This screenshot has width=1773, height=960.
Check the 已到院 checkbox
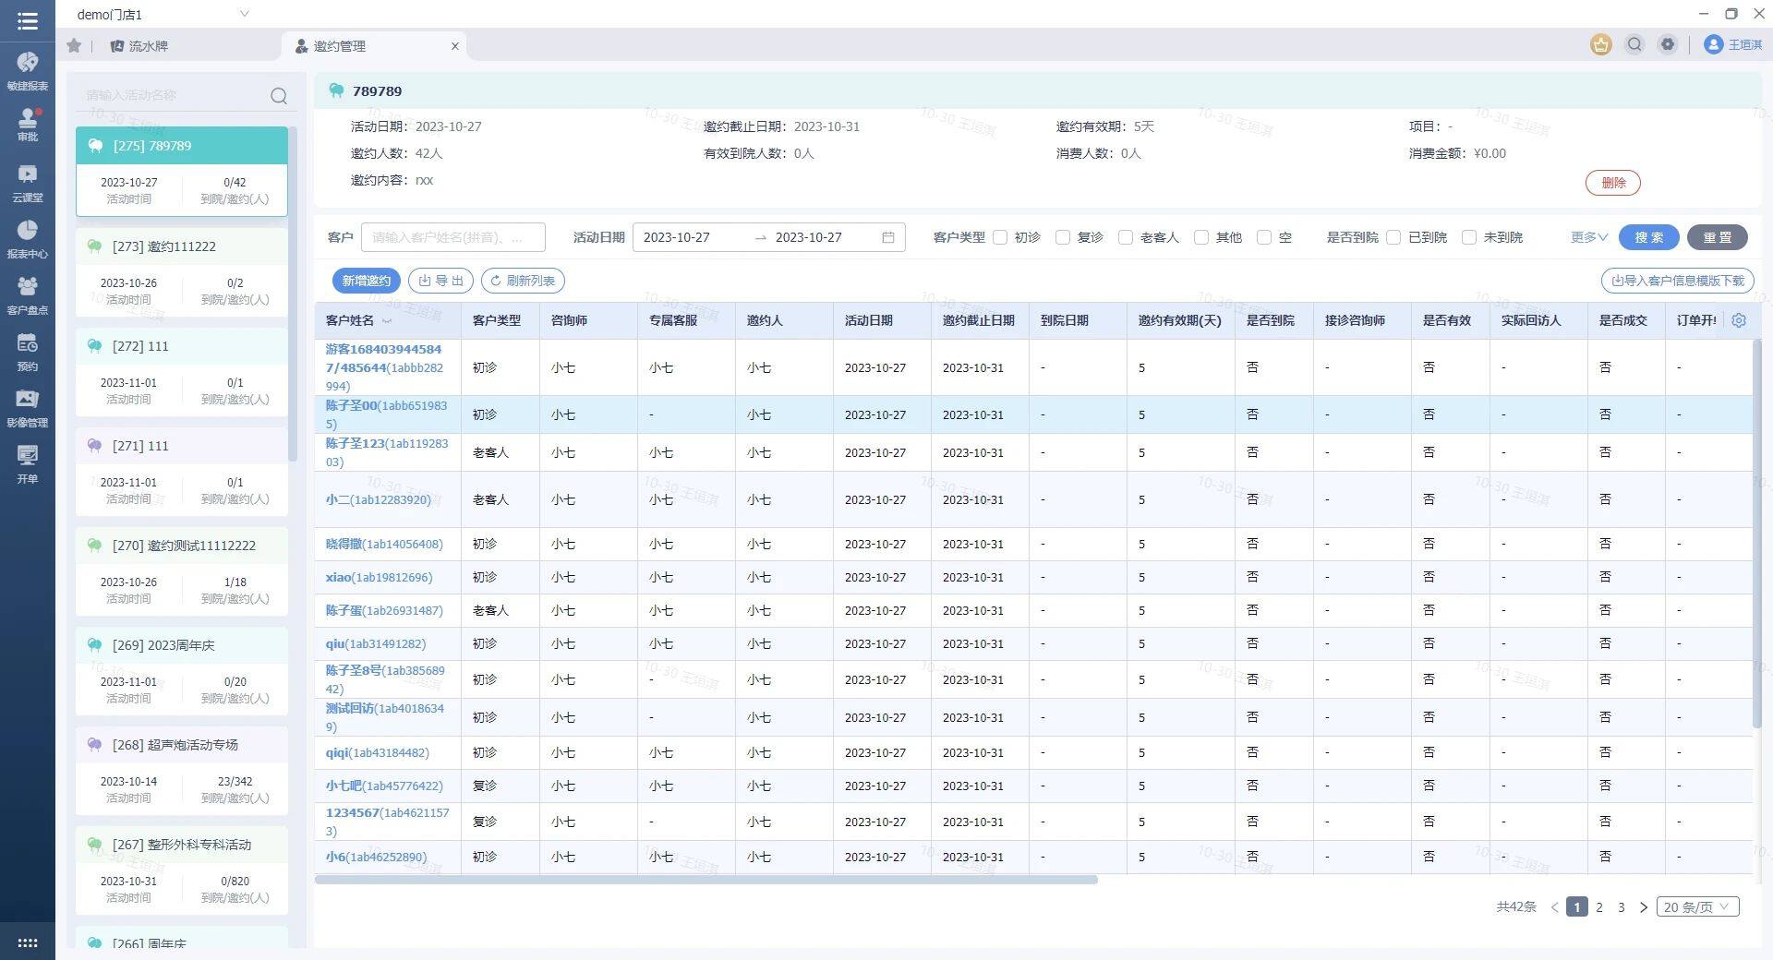coord(1393,237)
